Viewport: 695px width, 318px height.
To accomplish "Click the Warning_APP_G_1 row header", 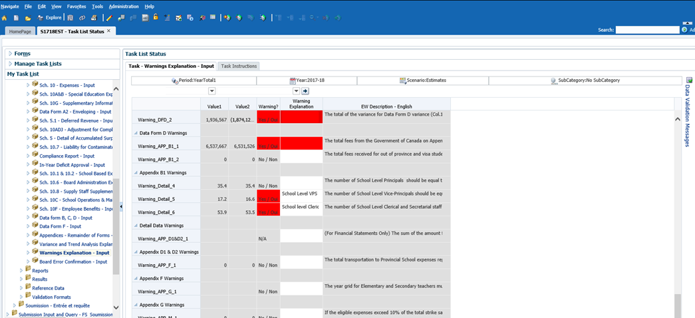I will pos(166,289).
